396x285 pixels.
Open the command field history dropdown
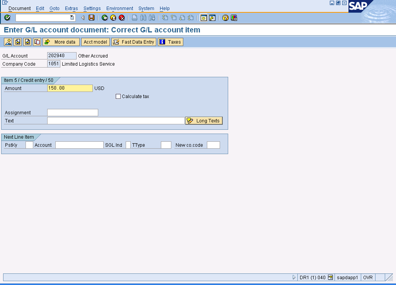72,18
